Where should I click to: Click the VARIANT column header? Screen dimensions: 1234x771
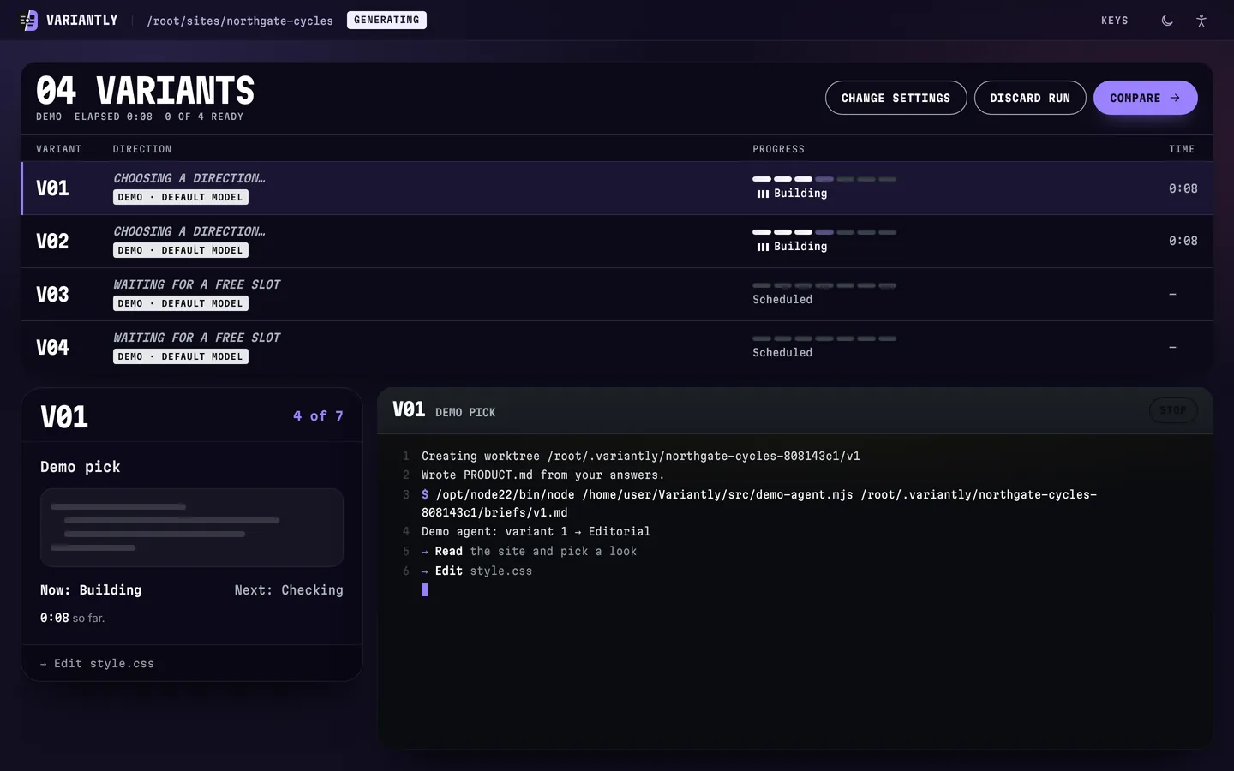[59, 149]
